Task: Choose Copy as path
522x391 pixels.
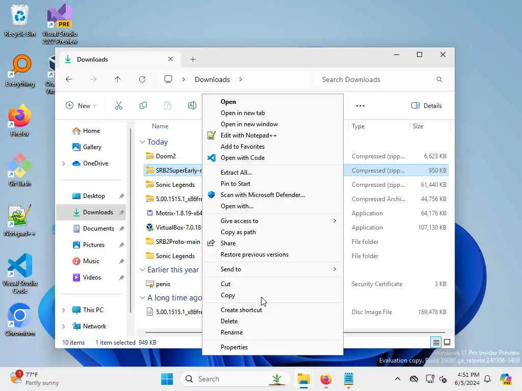Action: point(273,232)
